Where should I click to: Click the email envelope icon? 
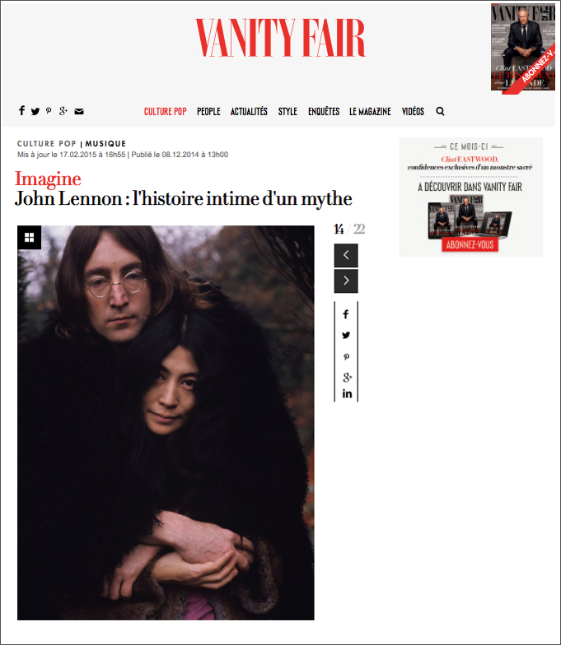(79, 112)
